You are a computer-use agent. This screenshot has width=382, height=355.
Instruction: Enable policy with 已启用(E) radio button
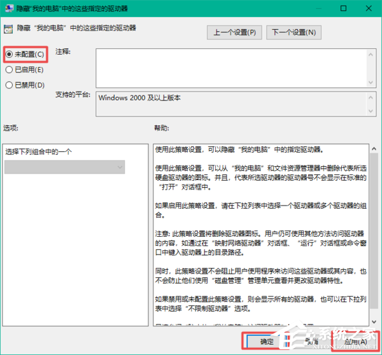(9, 69)
